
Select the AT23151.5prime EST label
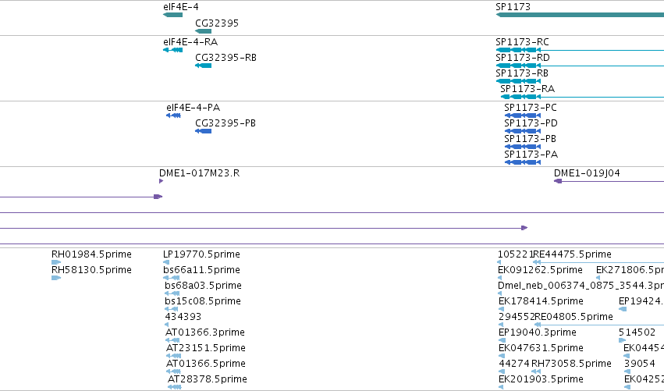pyautogui.click(x=206, y=348)
